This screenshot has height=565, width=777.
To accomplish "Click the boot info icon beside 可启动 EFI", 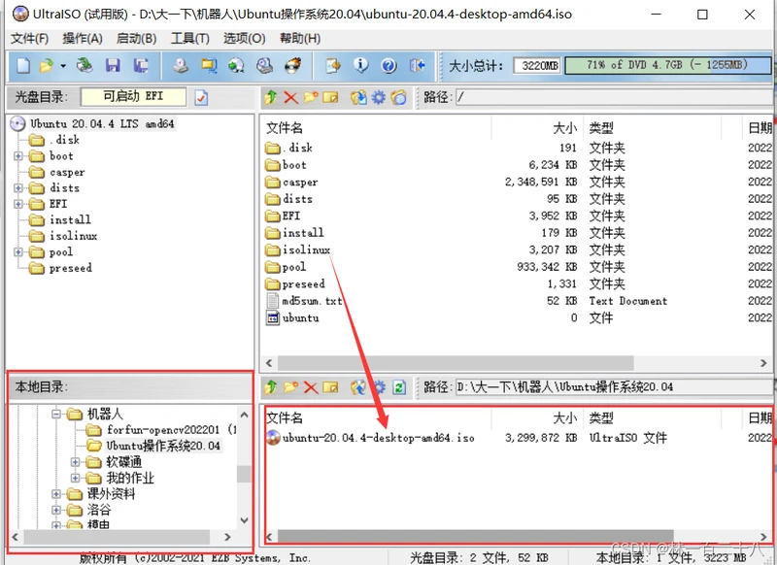I will click(201, 97).
